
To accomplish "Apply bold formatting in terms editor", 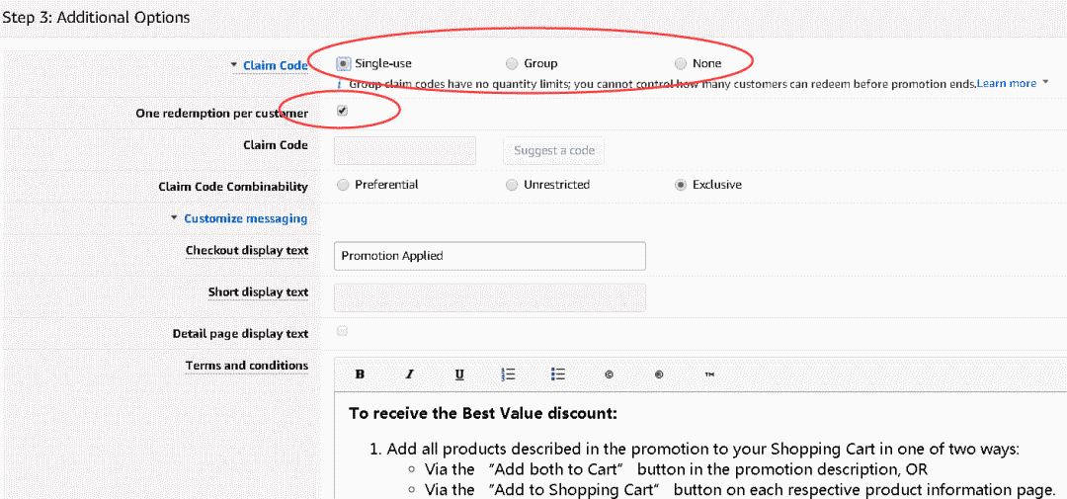I will pos(360,374).
